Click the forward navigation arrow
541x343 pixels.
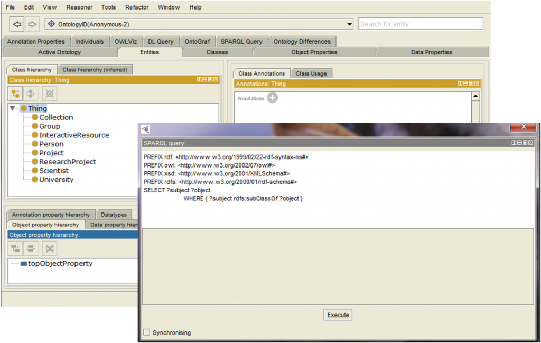point(32,24)
